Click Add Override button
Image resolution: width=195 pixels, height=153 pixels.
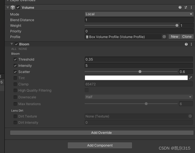102,133
